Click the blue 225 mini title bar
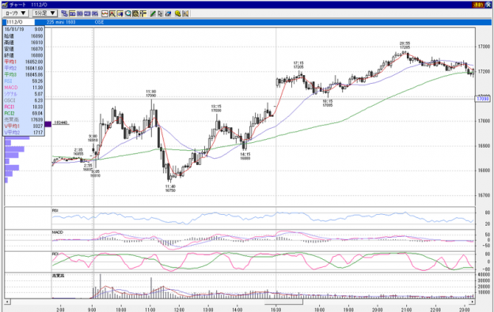Viewport: 494px width, 312px height. (263, 22)
